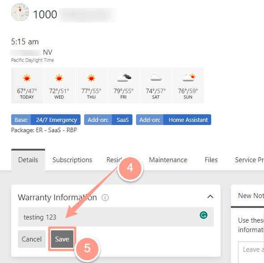Click Wednesday's sun forecast icon
This screenshot has width=264, height=263.
(x=59, y=78)
